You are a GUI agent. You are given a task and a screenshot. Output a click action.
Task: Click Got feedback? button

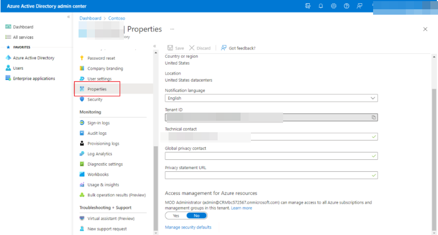[x=238, y=48]
